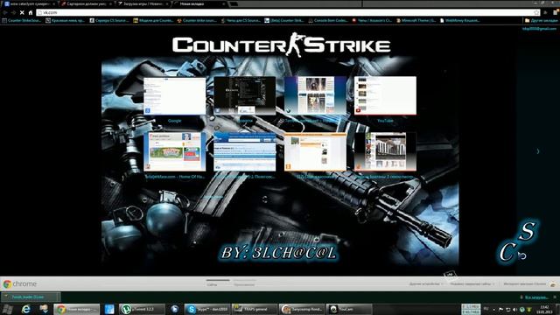Open the YouCam taskbar window
Screen dimensions: 560x315
point(349,309)
